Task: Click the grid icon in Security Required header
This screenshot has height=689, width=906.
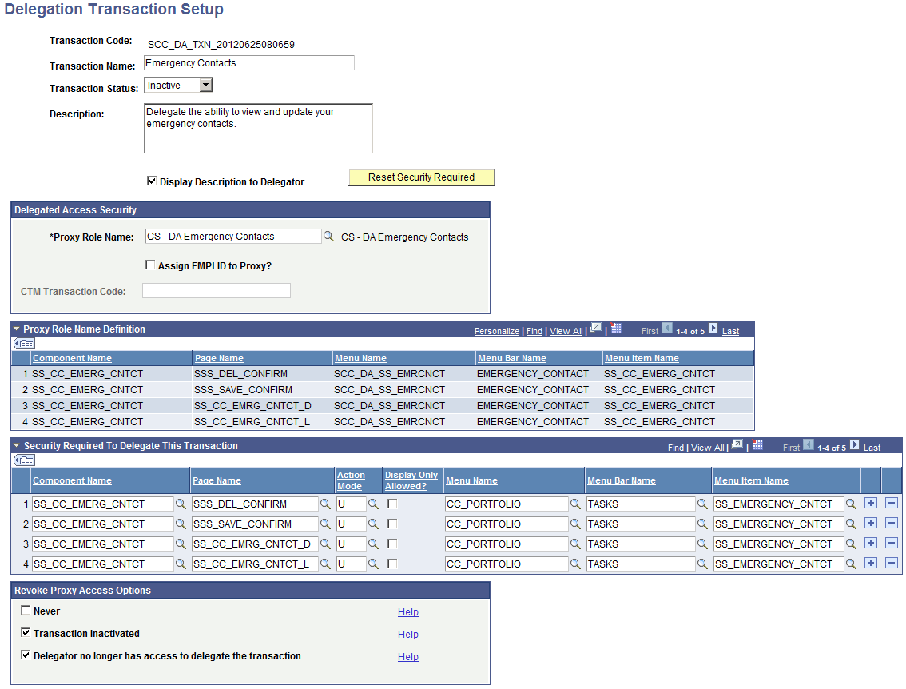Action: tap(757, 447)
